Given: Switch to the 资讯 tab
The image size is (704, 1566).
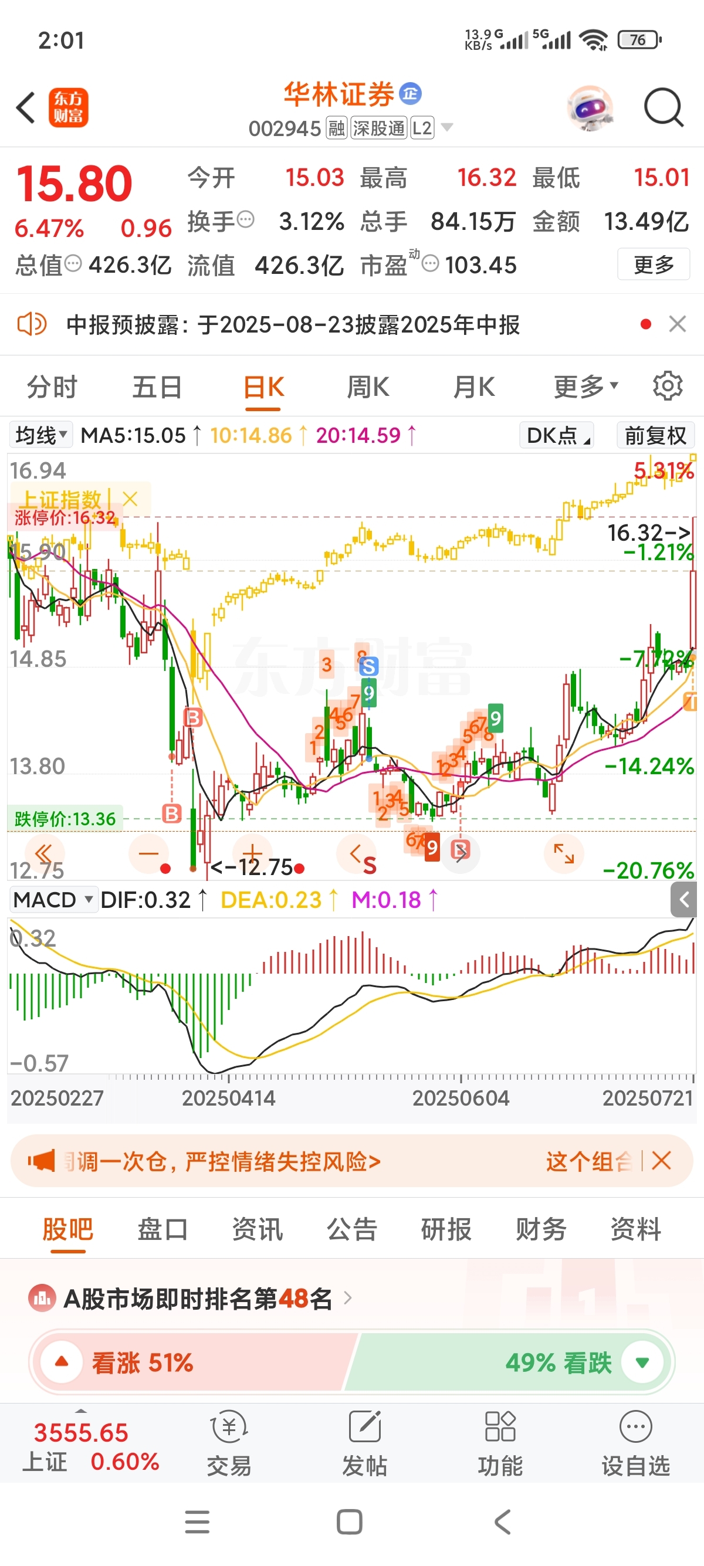Looking at the screenshot, I should pyautogui.click(x=257, y=1229).
